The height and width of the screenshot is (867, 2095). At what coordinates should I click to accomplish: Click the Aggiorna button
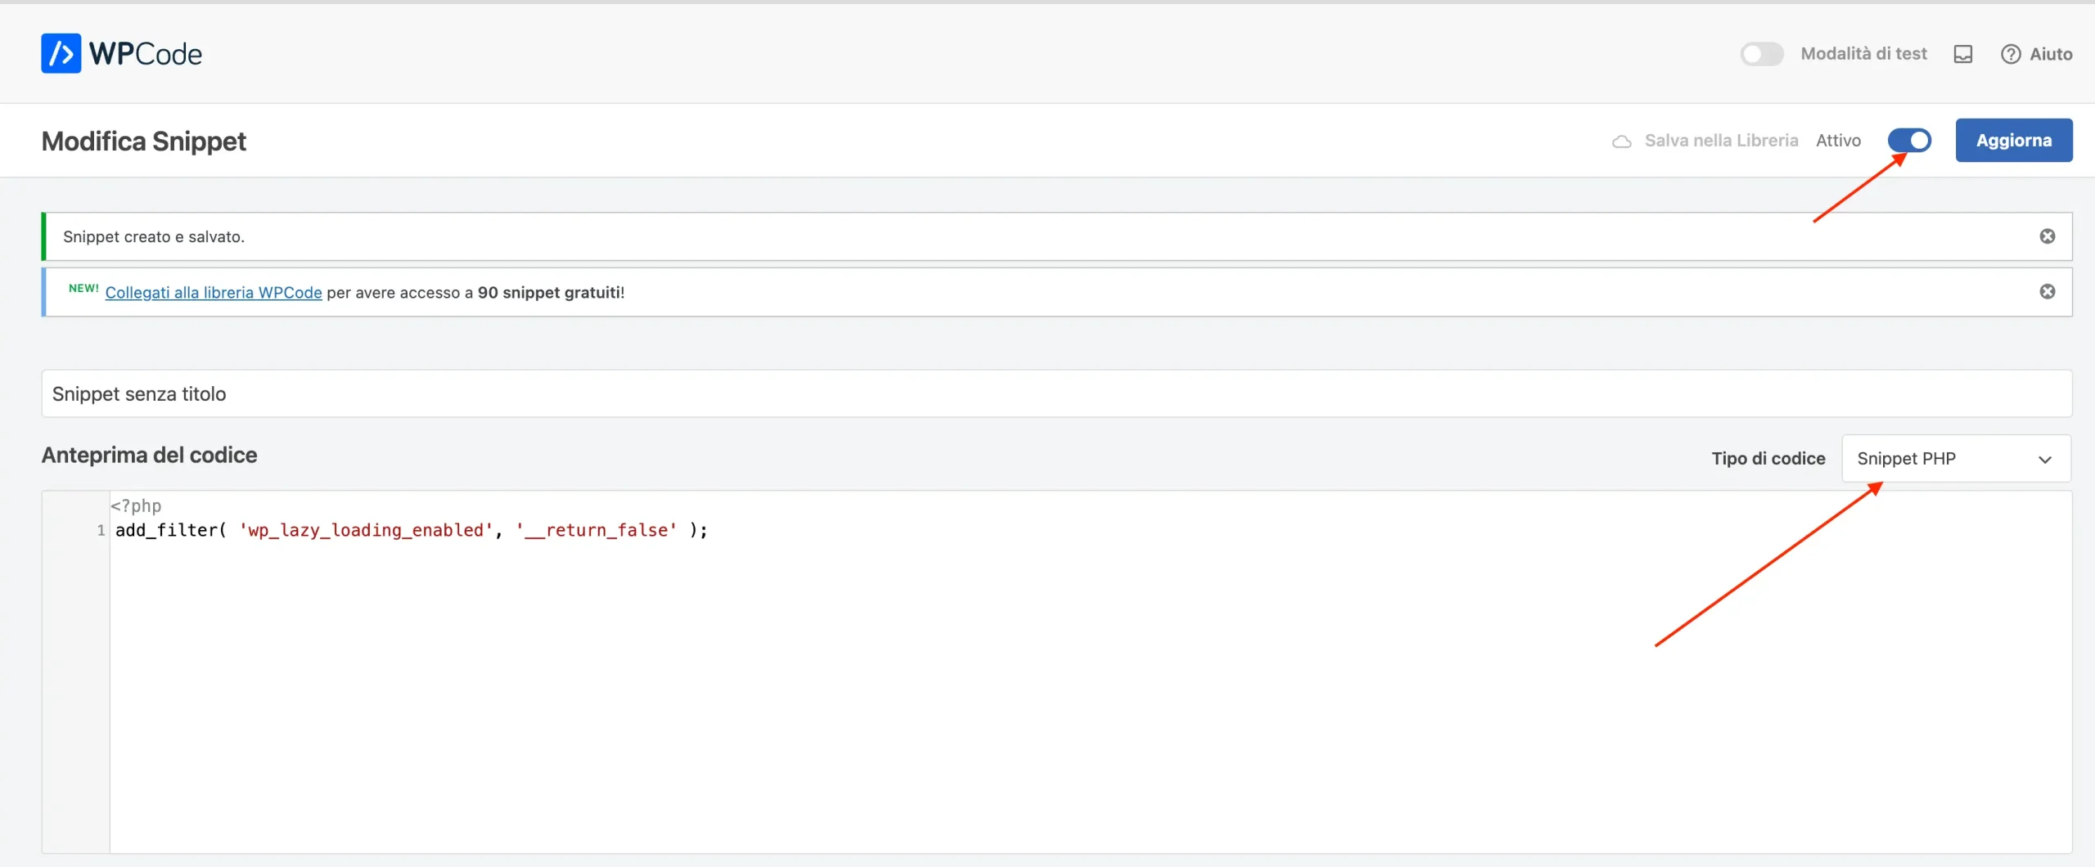coord(2014,140)
